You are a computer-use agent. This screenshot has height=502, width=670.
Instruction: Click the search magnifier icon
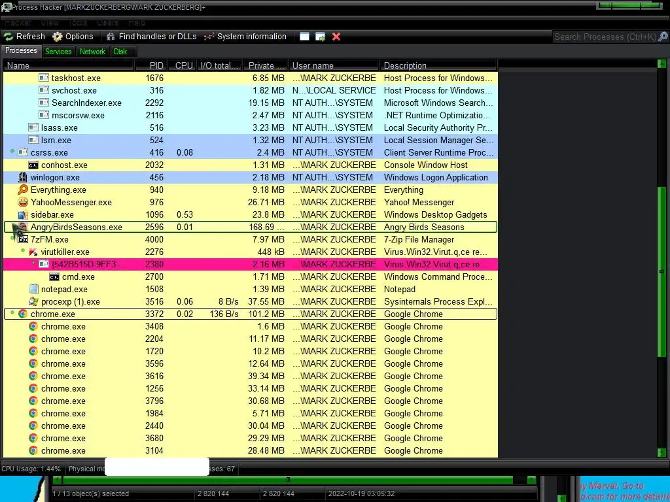tap(663, 37)
